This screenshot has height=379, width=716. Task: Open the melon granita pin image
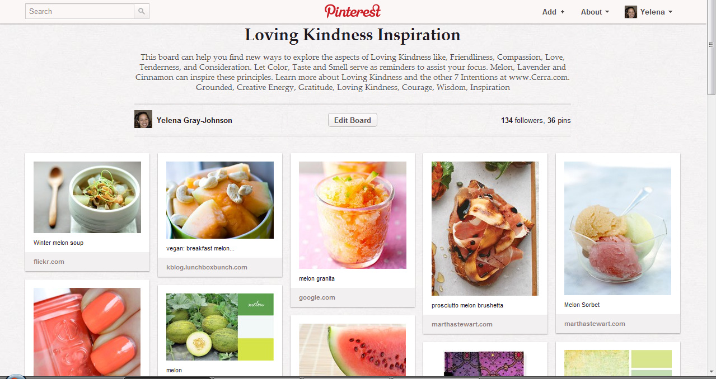[353, 215]
